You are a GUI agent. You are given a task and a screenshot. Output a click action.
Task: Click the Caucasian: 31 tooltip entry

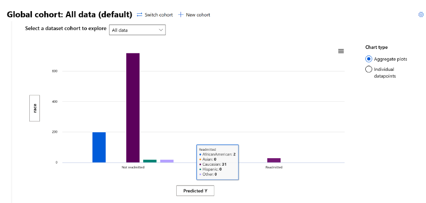coord(213,165)
